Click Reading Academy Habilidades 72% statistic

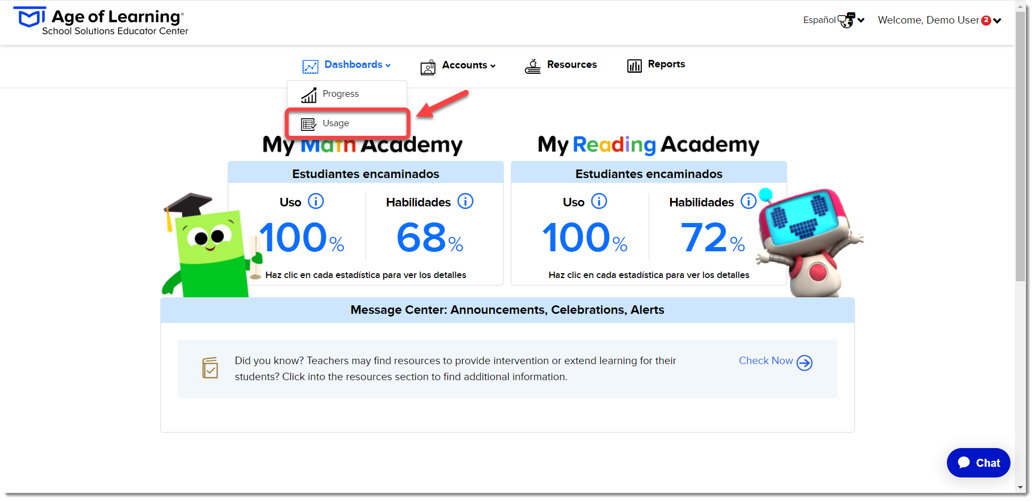click(713, 237)
